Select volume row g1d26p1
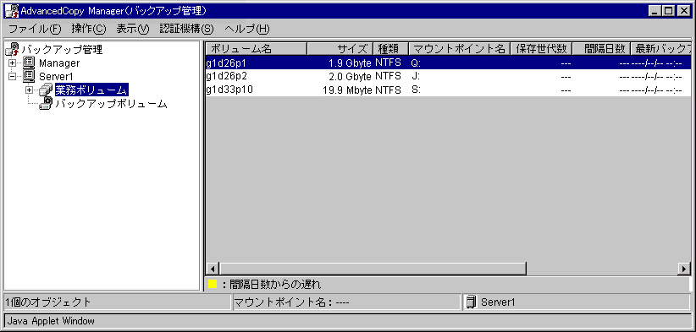This screenshot has height=332, width=696. (x=448, y=63)
